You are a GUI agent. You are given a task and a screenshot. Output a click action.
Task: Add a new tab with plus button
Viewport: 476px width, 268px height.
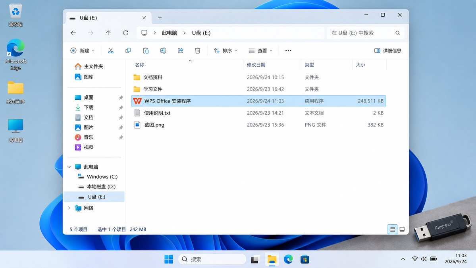(160, 18)
